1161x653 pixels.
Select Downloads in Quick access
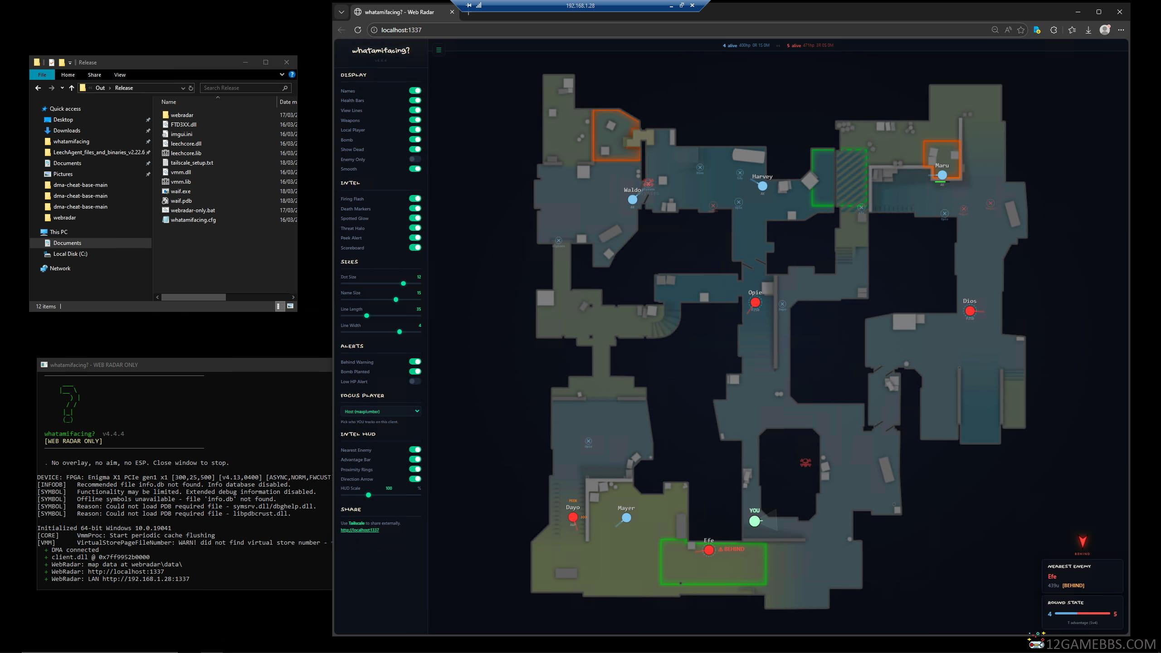[67, 131]
